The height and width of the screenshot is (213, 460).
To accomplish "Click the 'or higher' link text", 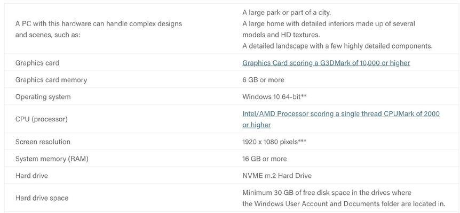I will coord(256,125).
